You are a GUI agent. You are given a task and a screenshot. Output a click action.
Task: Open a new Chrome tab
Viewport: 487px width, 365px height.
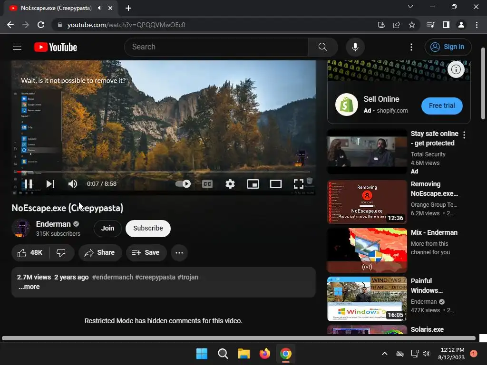pos(128,8)
